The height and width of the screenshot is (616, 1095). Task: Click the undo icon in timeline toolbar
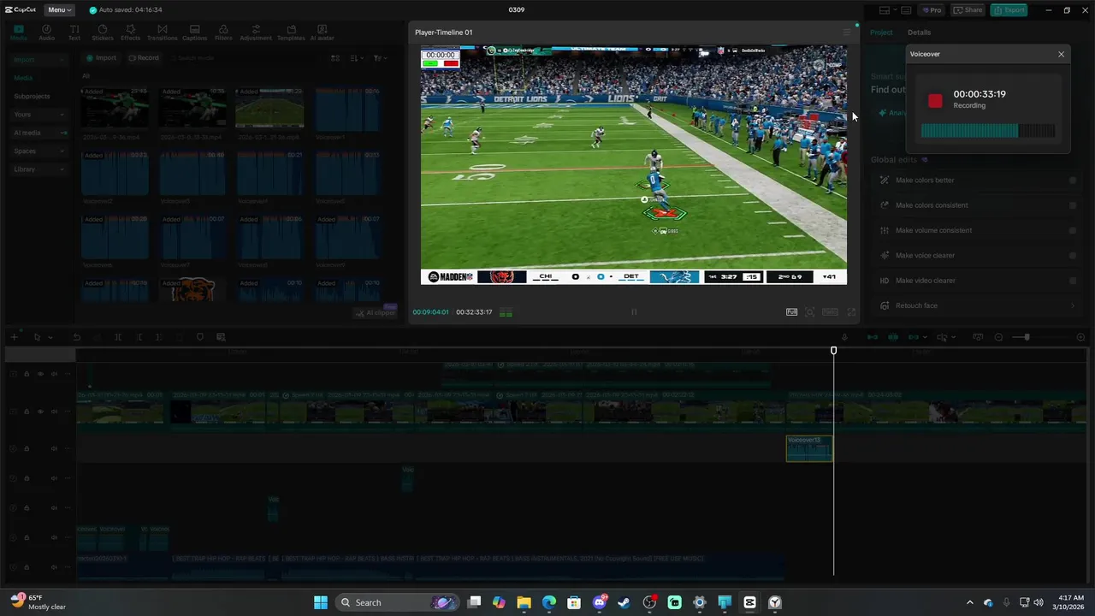pyautogui.click(x=76, y=337)
